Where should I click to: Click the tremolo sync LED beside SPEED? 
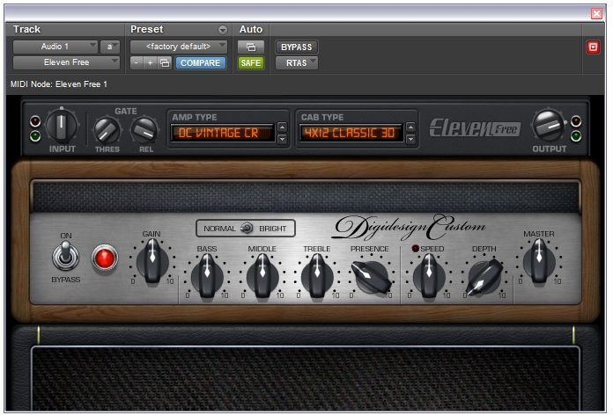[415, 248]
